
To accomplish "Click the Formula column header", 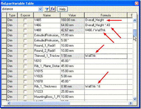I will (106, 15).
